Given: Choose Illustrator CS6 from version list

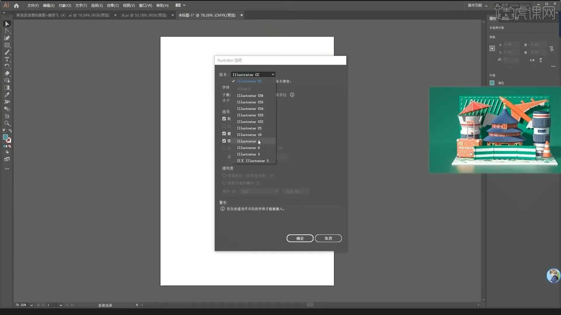Looking at the screenshot, I should tap(250, 96).
